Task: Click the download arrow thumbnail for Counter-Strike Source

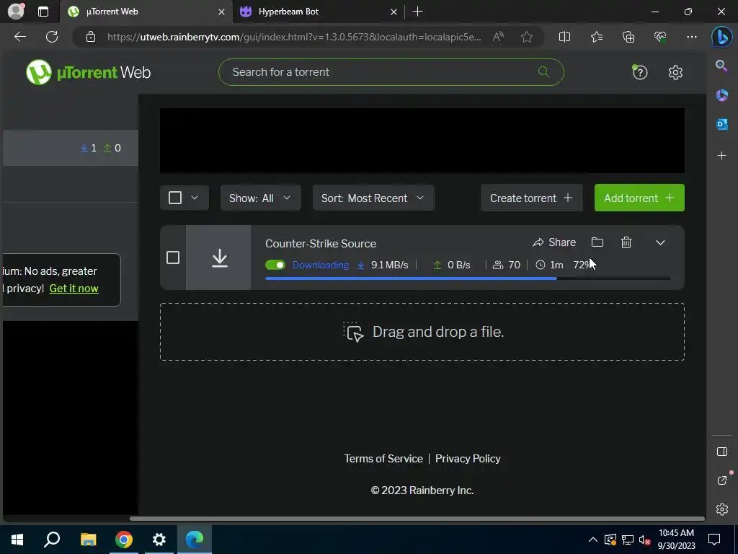Action: click(x=218, y=258)
